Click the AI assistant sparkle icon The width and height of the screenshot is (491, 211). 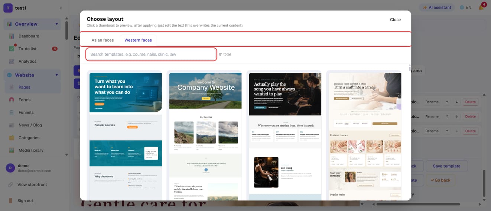pyautogui.click(x=425, y=7)
